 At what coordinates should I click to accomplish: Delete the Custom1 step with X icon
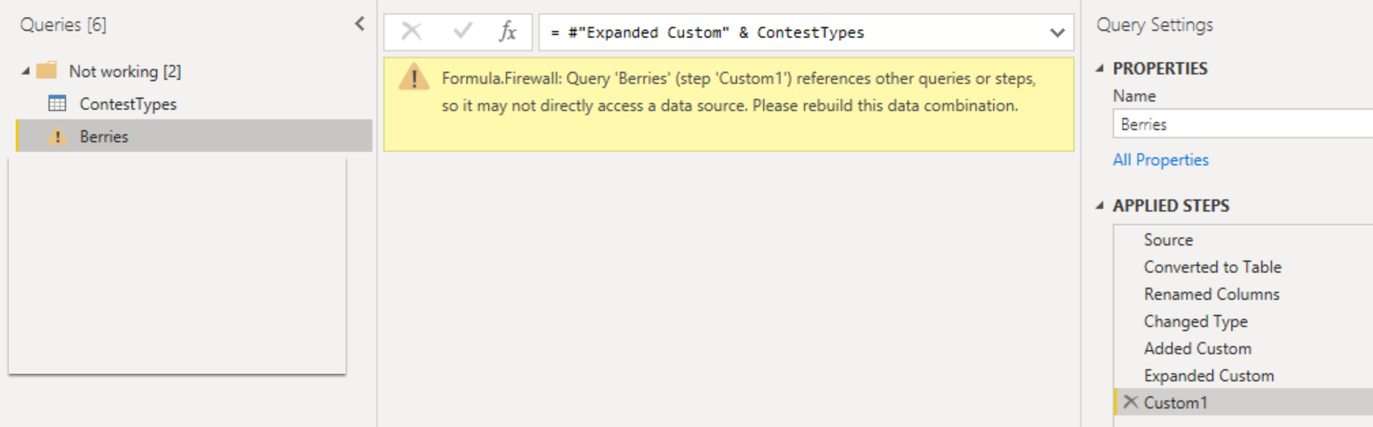[x=1131, y=402]
